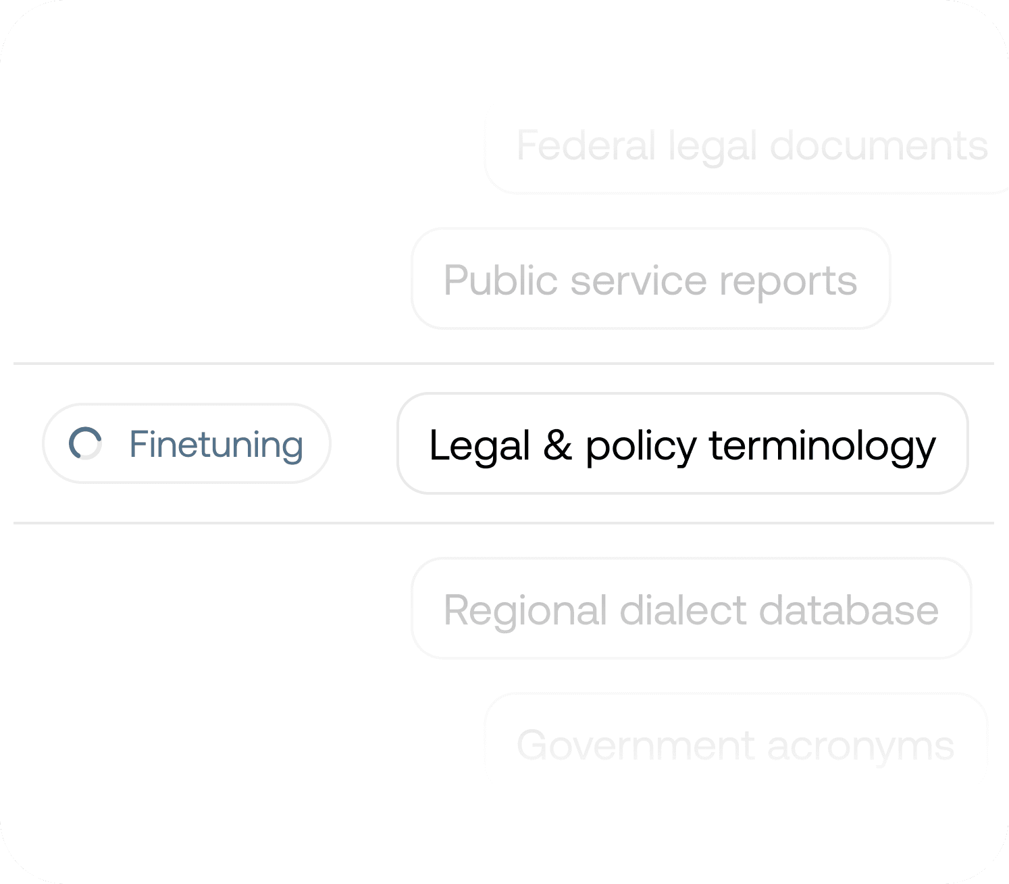This screenshot has width=1009, height=884.
Task: Click the word "Regional" in the dataset list
Action: 525,611
